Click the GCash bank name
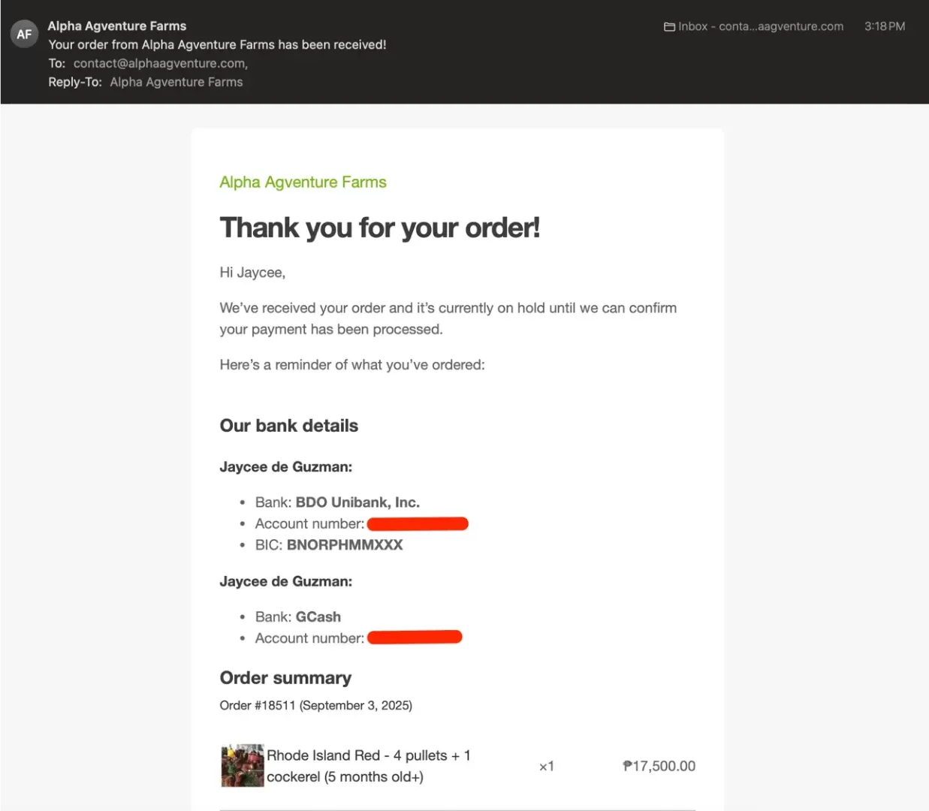The image size is (929, 811). coord(318,617)
